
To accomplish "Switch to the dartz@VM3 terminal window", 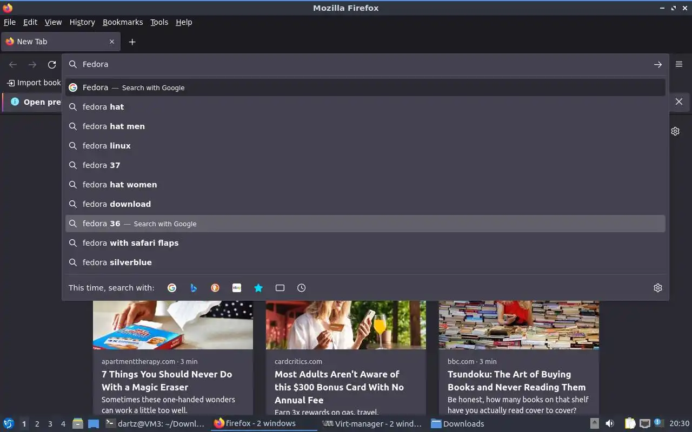I will click(x=155, y=424).
